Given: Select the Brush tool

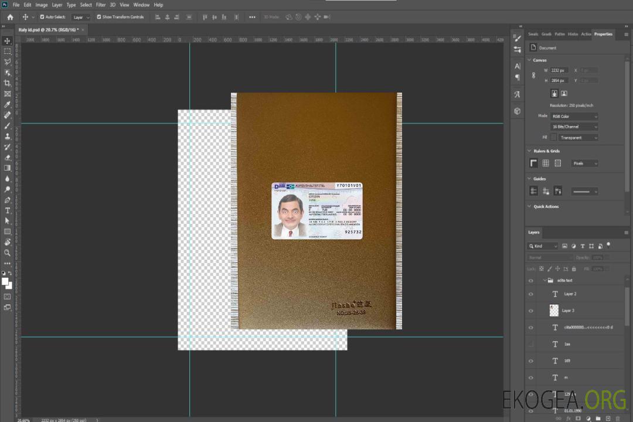Looking at the screenshot, I should click(x=7, y=125).
